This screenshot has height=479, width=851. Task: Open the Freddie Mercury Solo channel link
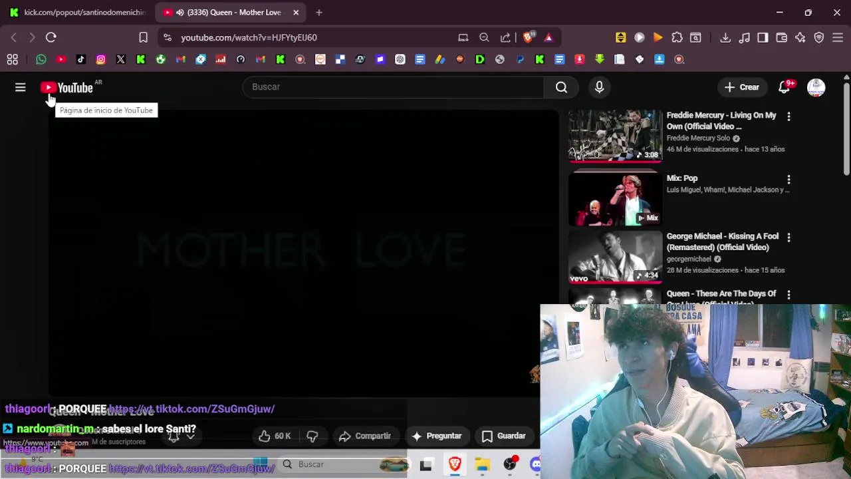coord(698,138)
